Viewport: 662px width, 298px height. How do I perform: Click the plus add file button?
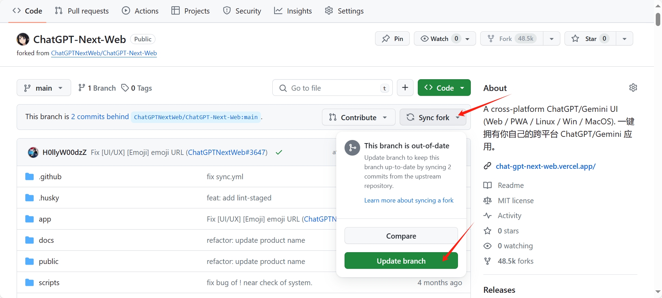(405, 88)
